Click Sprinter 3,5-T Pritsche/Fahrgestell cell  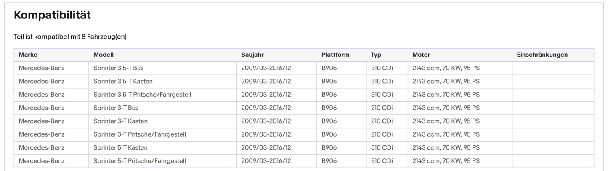(142, 95)
